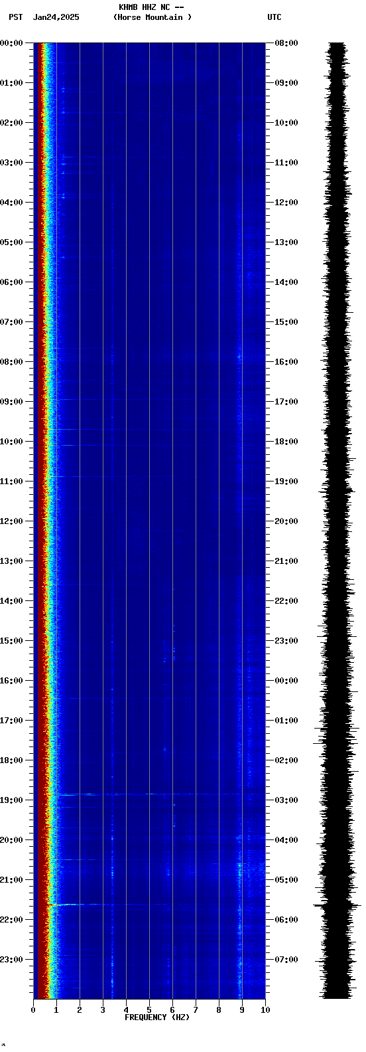
Task: Select the '10:00' UTC axis label
Action: (x=286, y=123)
